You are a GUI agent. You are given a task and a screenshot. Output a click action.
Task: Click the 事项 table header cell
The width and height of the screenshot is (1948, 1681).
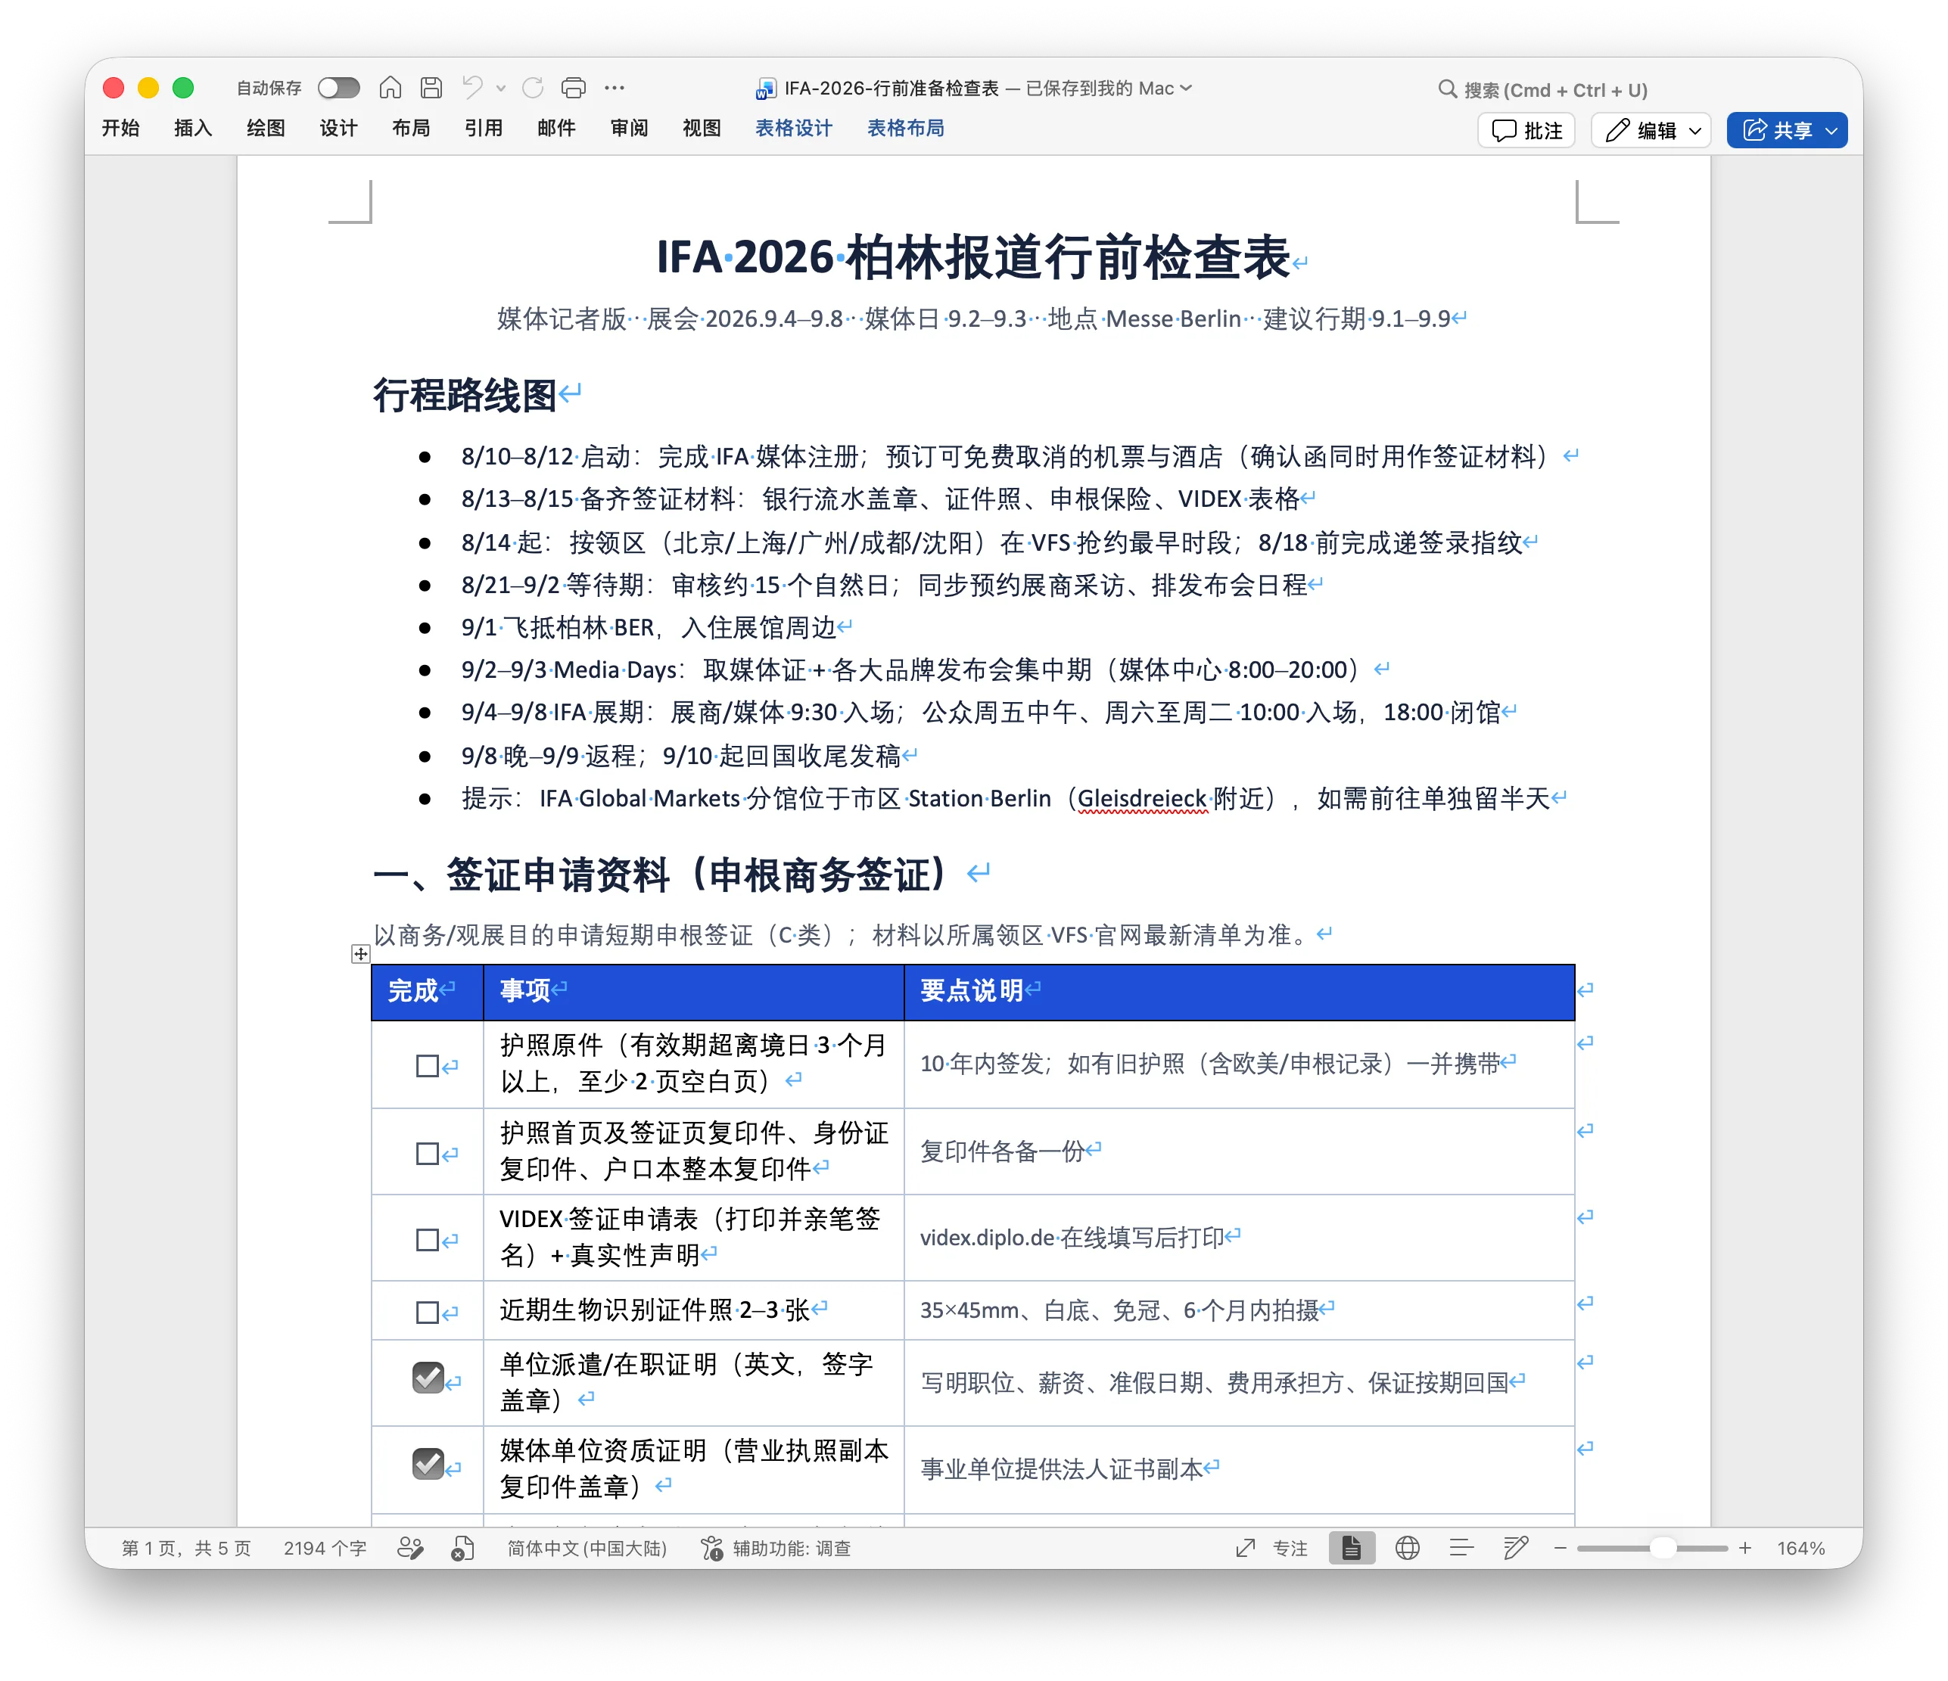tap(694, 991)
